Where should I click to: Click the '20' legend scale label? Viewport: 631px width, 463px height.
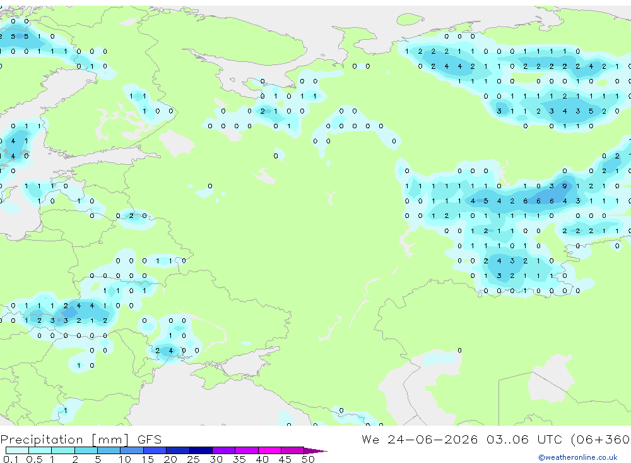pyautogui.click(x=170, y=459)
